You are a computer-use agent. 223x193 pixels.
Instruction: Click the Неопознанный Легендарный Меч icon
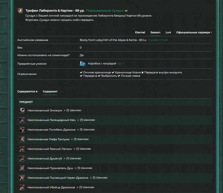22,120
